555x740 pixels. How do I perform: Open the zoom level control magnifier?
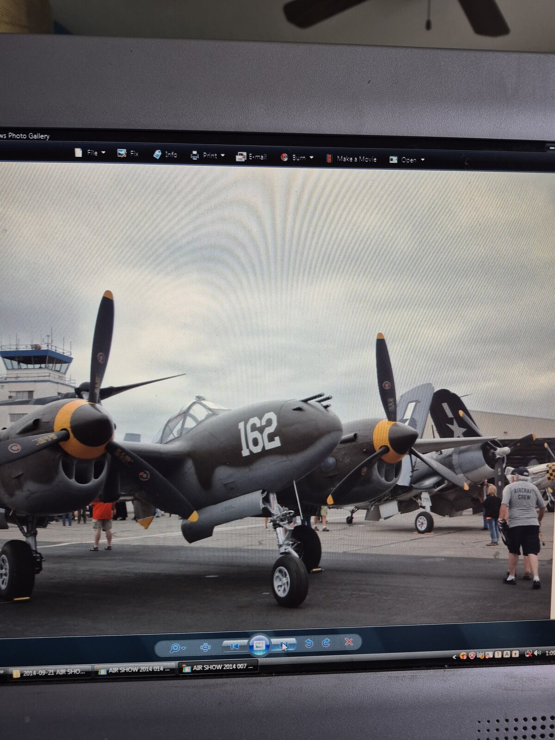(x=177, y=647)
